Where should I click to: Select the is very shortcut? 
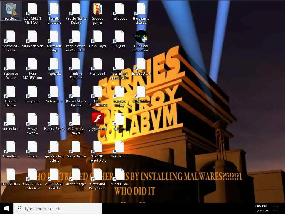coord(32,150)
